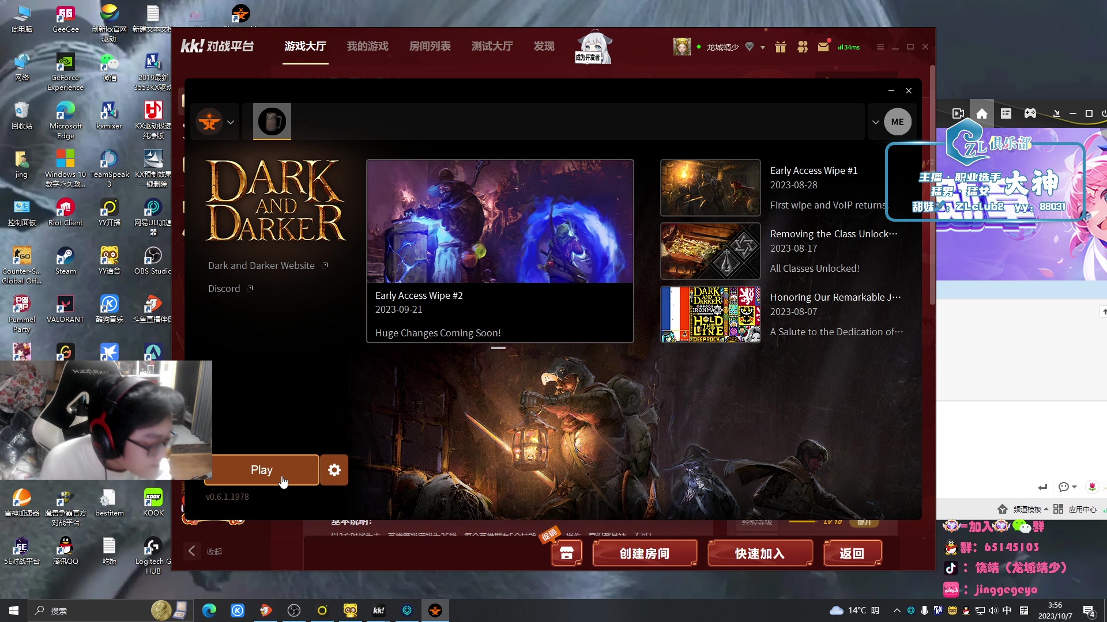Image resolution: width=1107 pixels, height=622 pixels.
Task: Open 腾讯QQ desktop shortcut
Action: [x=65, y=551]
